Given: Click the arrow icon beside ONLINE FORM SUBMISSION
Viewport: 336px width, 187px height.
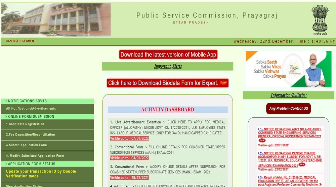Looking at the screenshot, I should pos(6,117).
